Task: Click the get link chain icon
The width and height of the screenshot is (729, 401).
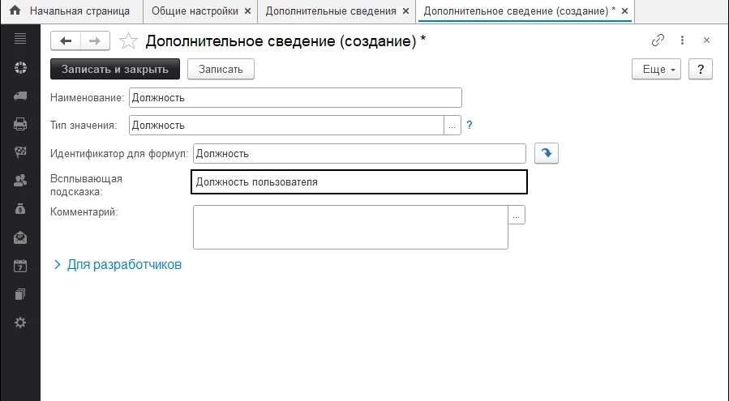Action: pyautogui.click(x=658, y=41)
